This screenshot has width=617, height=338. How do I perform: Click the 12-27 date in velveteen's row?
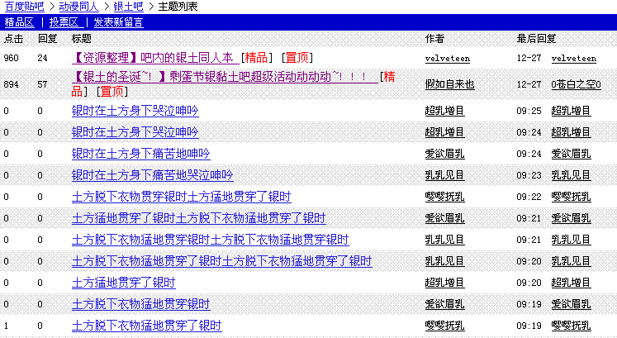(x=529, y=58)
